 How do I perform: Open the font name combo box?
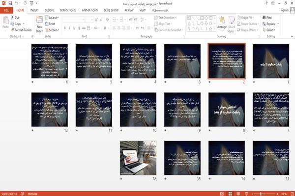click(73, 20)
